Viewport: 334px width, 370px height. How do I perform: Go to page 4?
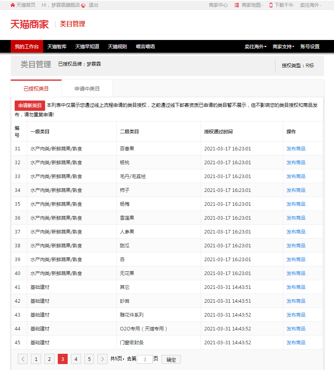[x=76, y=359]
